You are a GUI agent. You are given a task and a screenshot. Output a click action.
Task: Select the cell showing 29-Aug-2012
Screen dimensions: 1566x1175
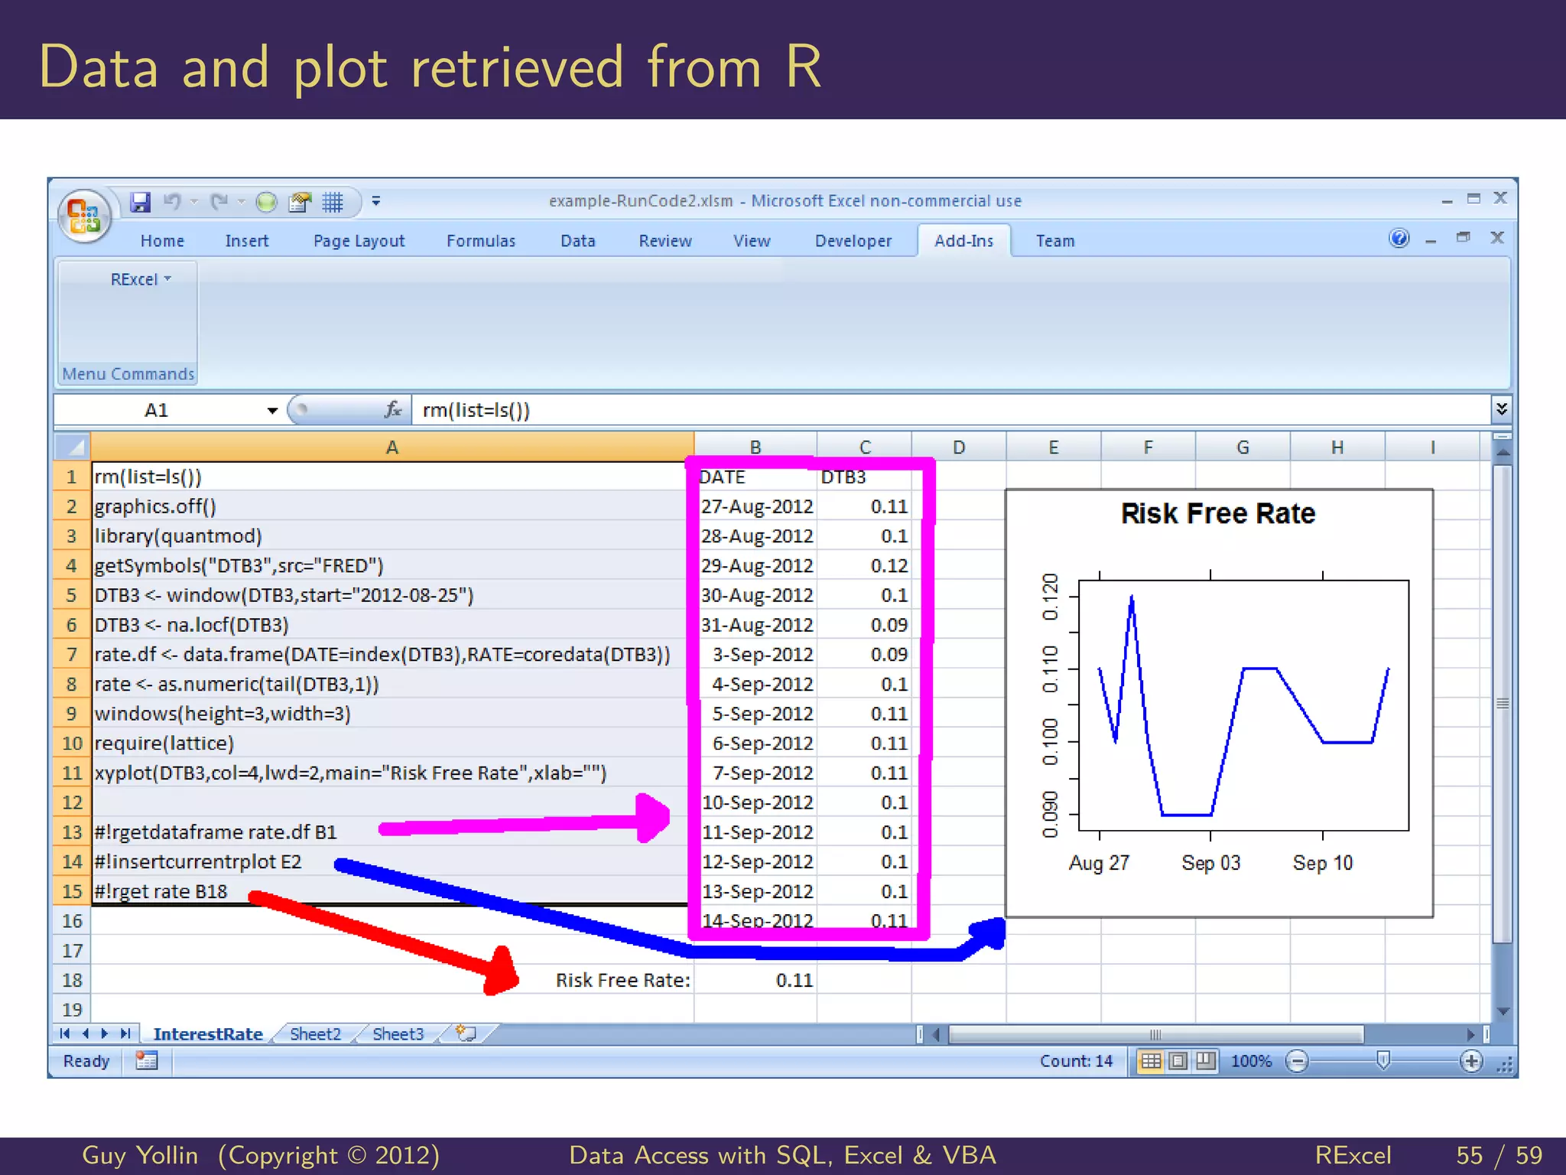tap(756, 566)
